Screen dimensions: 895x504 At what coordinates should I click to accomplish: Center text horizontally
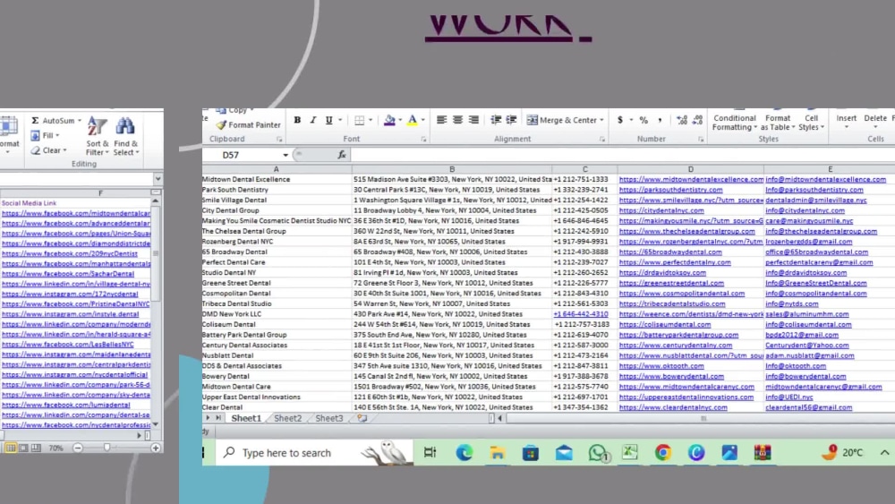[457, 120]
